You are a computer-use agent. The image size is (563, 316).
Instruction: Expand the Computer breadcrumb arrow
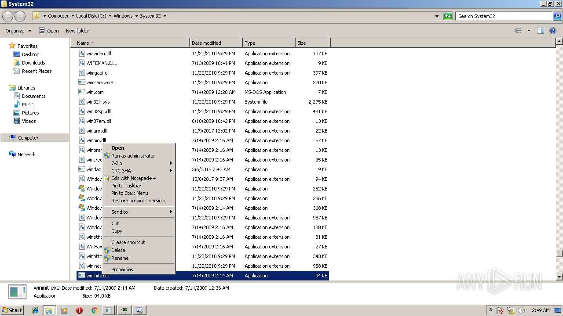tap(73, 16)
